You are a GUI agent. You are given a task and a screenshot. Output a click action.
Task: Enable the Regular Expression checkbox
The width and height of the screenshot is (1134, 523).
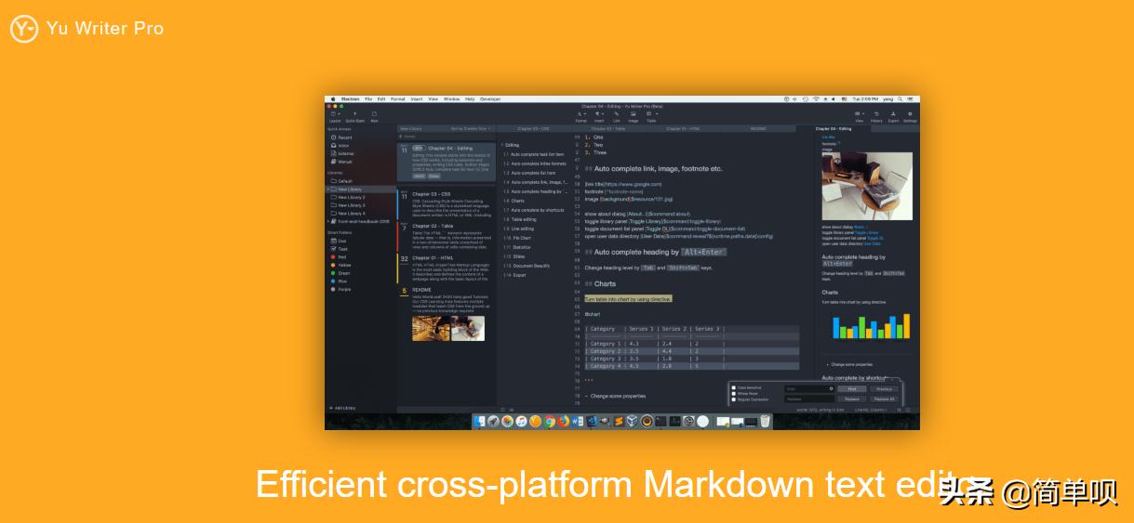click(734, 399)
